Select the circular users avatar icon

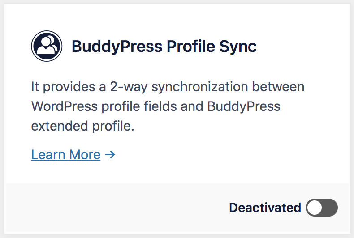pyautogui.click(x=47, y=46)
